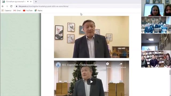The width and height of the screenshot is (171, 96).
Task: Click the Поделиться share arrow icon
Action: coord(121,64)
